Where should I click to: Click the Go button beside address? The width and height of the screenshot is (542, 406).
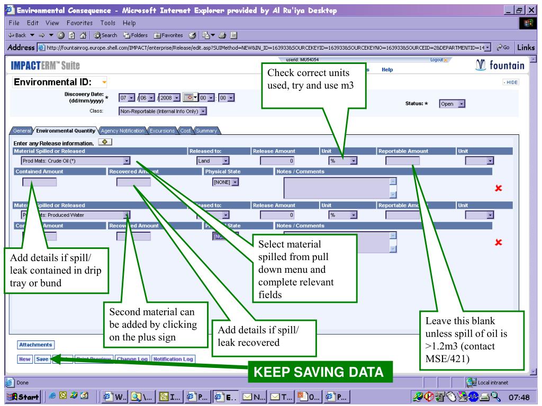503,47
